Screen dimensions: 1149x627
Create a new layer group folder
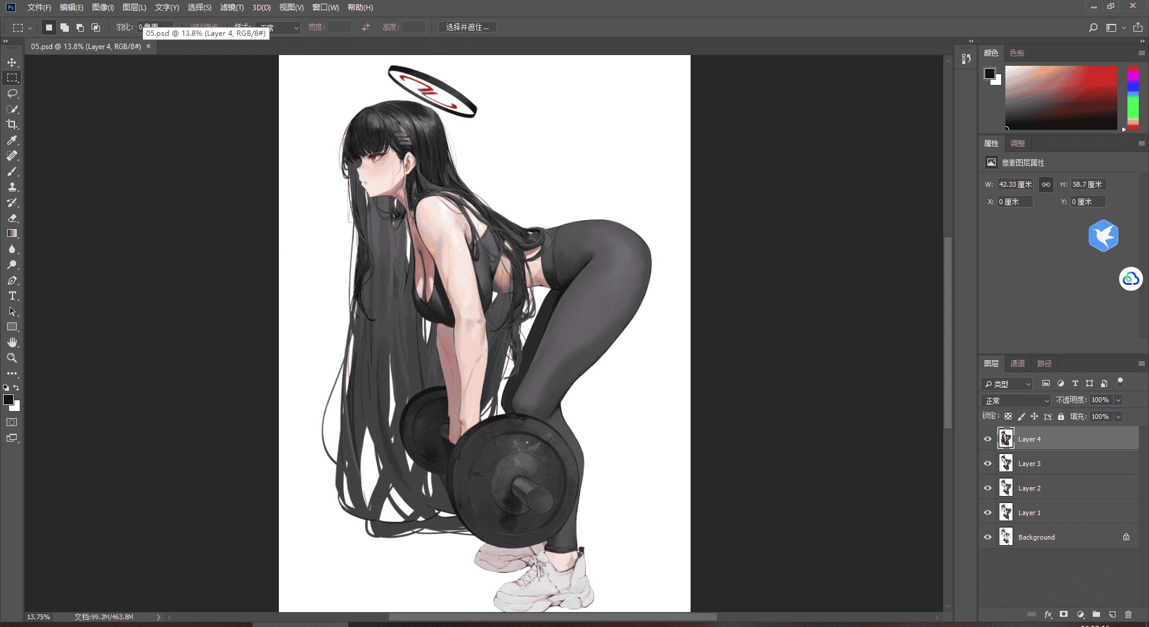pos(1096,614)
